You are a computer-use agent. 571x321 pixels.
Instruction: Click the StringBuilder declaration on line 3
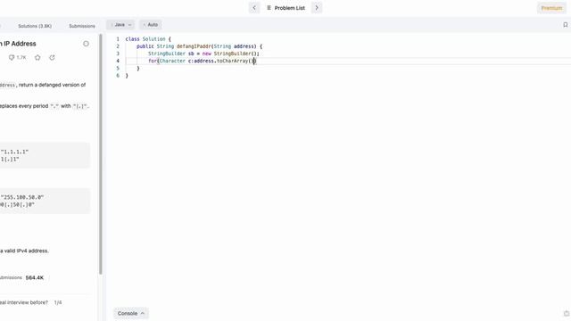point(203,53)
